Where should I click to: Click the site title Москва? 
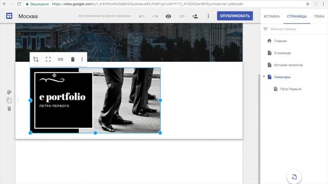point(28,16)
